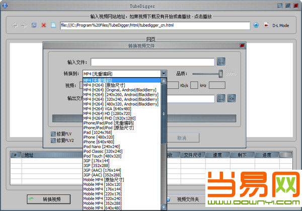Viewport: 302px width, 211px height.
Task: Adjust the 品质 quality slider handle
Action: [x=221, y=74]
